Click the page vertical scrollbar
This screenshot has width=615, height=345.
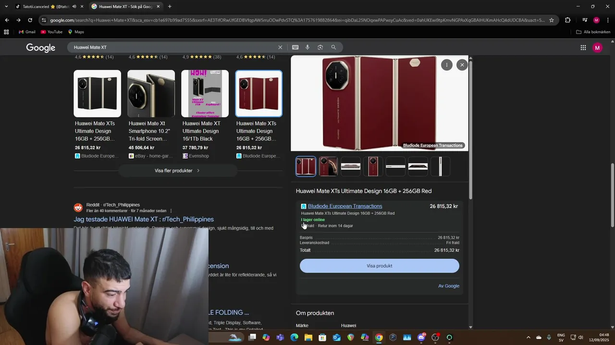point(612,194)
